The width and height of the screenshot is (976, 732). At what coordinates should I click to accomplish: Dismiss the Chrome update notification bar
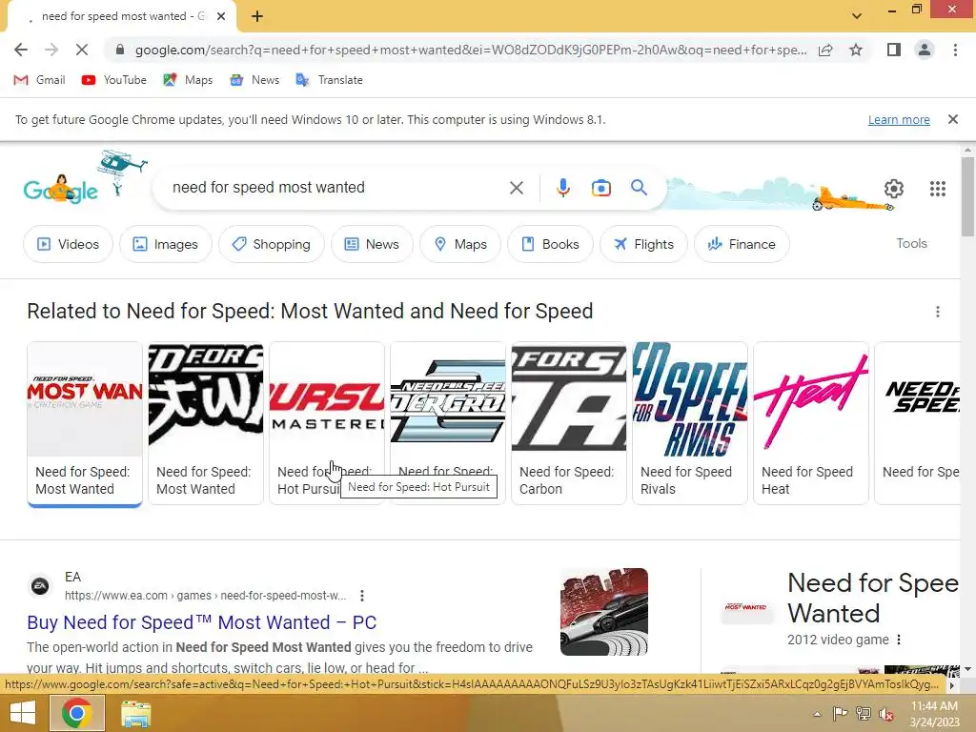point(952,119)
